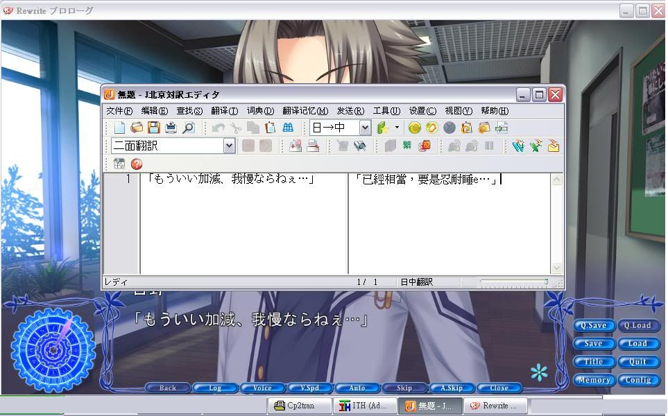Toggle Skip mode in game bar
Viewport: 668px width, 416px height.
(404, 388)
